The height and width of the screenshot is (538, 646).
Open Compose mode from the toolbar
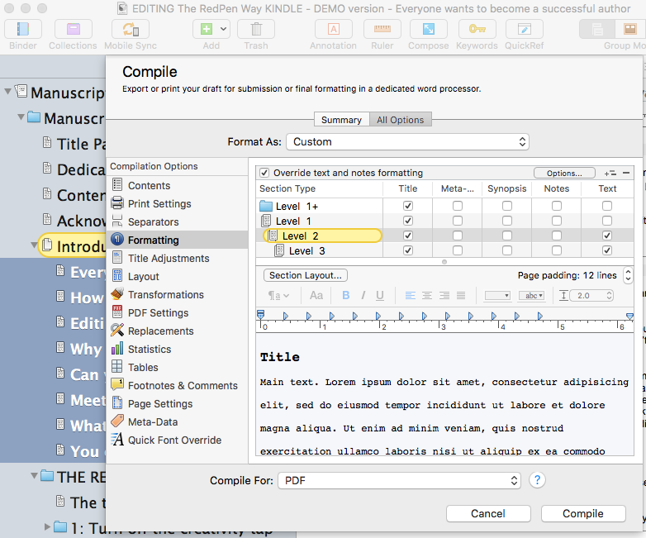pos(429,29)
